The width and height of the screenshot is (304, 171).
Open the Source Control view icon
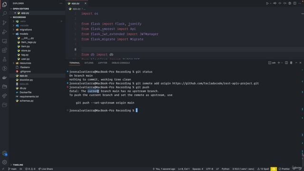click(4, 23)
